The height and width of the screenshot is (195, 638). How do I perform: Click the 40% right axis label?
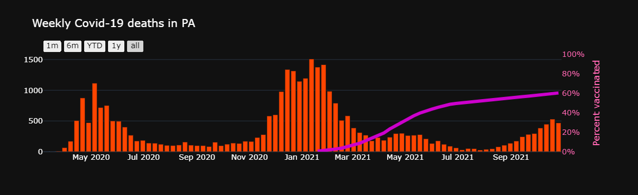point(571,113)
